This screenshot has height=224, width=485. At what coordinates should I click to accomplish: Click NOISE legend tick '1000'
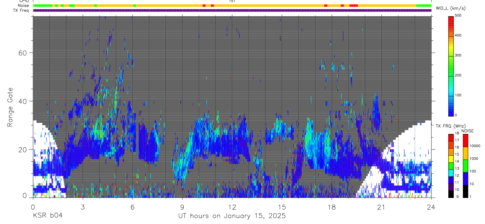[x=474, y=159]
